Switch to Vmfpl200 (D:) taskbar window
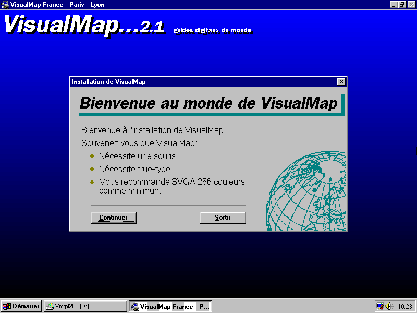Viewport: 417px width, 313px height. pos(85,306)
